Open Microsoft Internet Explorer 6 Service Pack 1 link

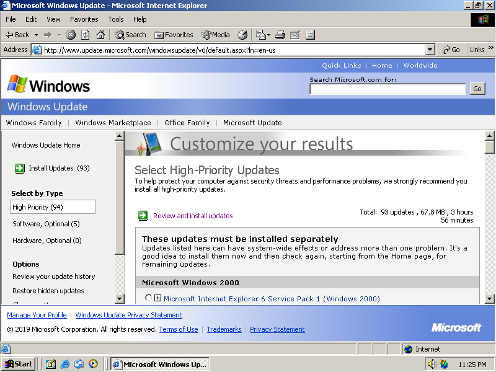click(x=272, y=299)
